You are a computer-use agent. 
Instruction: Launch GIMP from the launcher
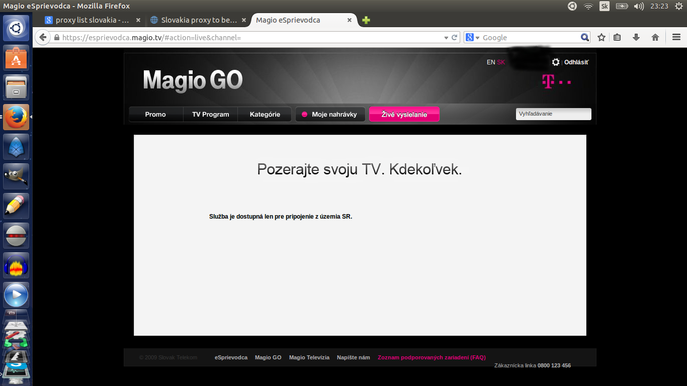[17, 176]
